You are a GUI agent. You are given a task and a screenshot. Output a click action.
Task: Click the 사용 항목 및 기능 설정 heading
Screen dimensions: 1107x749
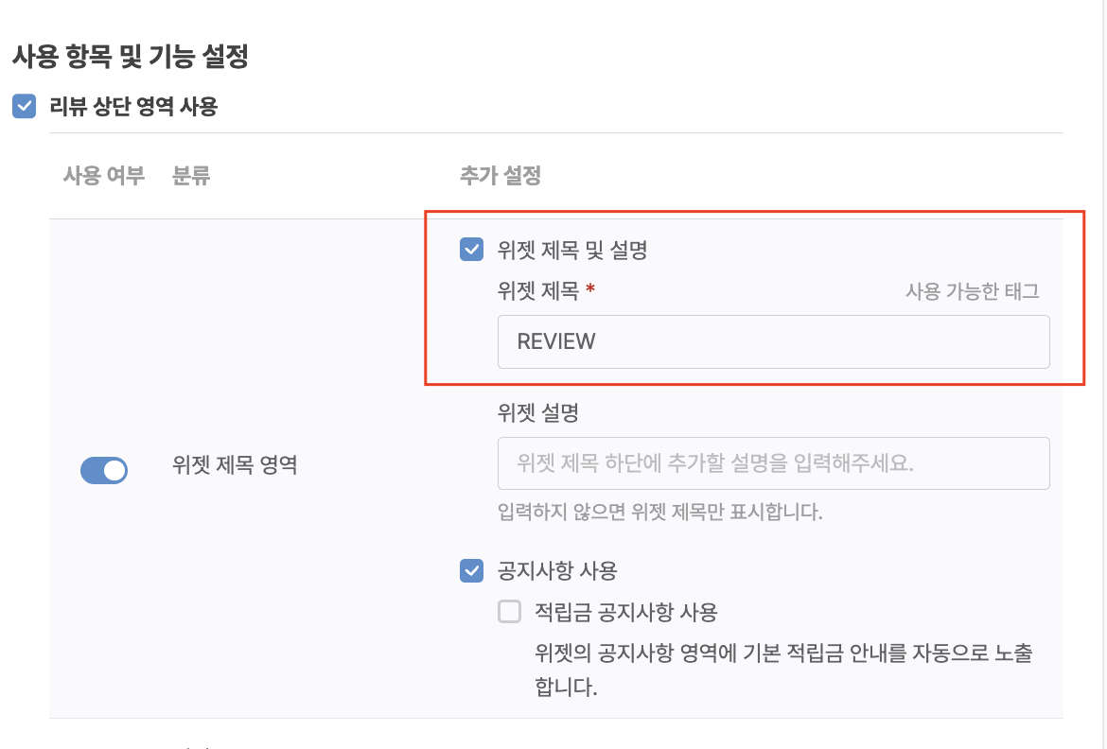point(130,57)
